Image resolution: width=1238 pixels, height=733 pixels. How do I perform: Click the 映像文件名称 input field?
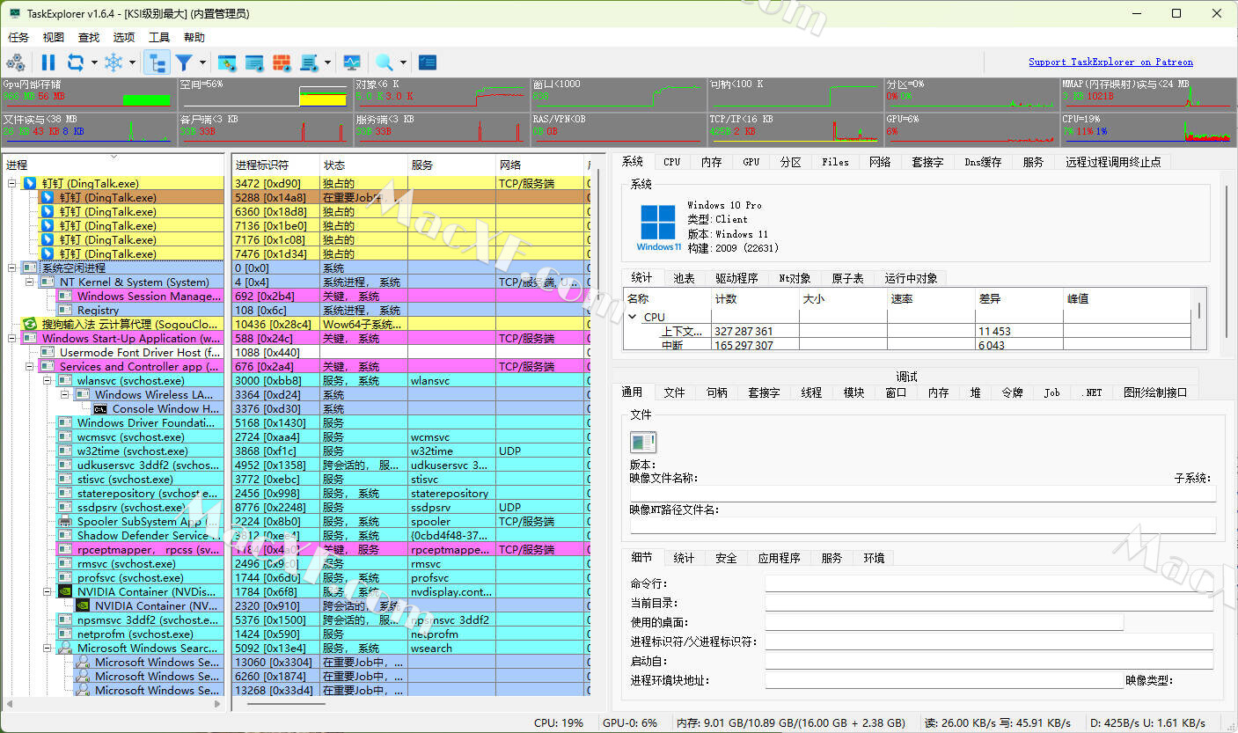point(922,494)
